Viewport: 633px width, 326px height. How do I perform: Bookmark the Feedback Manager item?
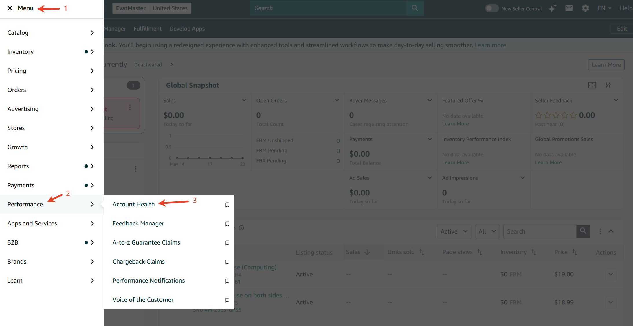(227, 224)
